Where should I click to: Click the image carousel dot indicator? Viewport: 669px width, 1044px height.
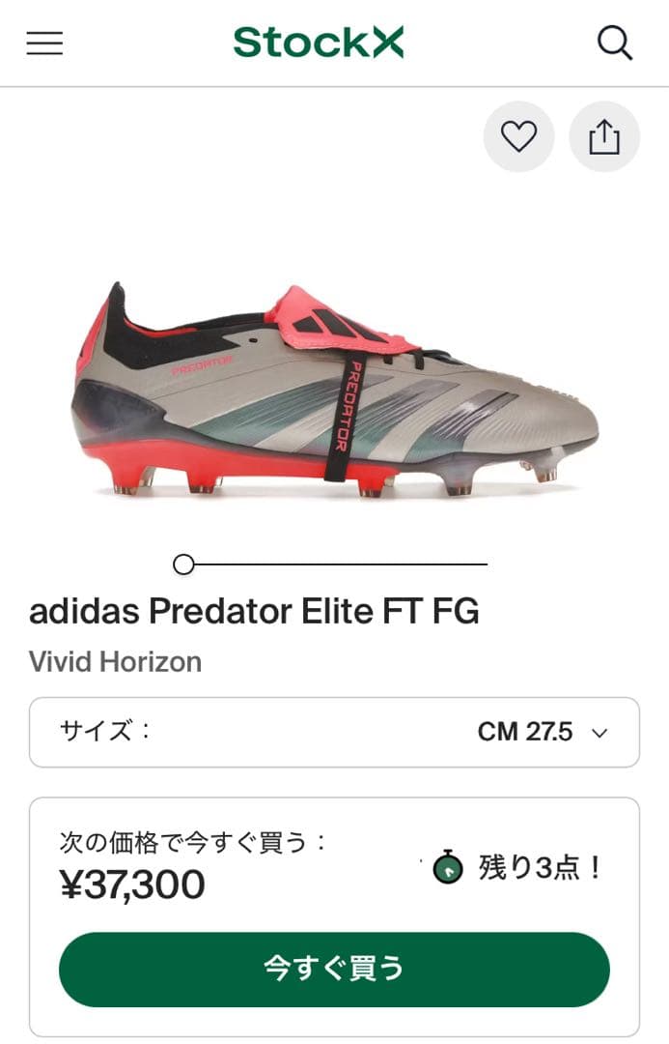183,562
